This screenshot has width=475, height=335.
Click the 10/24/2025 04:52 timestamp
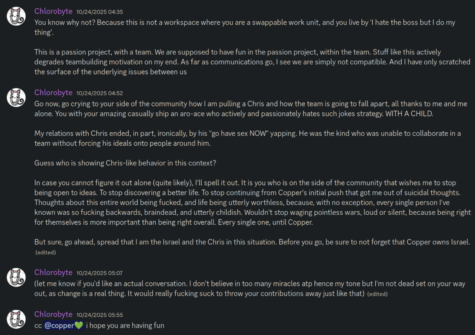pyautogui.click(x=99, y=93)
